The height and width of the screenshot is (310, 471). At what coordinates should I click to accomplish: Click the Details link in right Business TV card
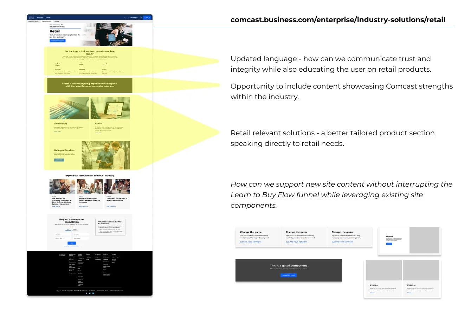point(410,293)
